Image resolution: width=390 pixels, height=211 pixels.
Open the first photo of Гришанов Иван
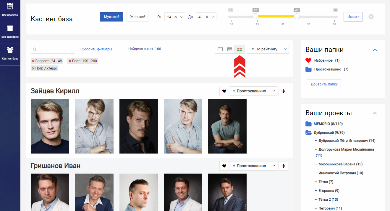(x=50, y=192)
